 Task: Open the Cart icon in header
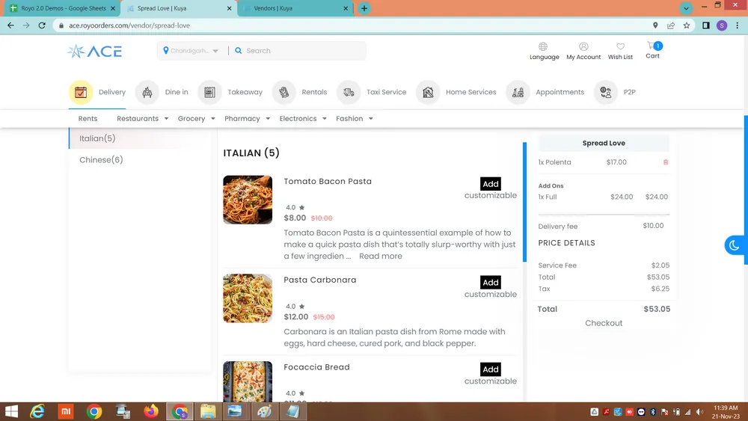pos(652,46)
